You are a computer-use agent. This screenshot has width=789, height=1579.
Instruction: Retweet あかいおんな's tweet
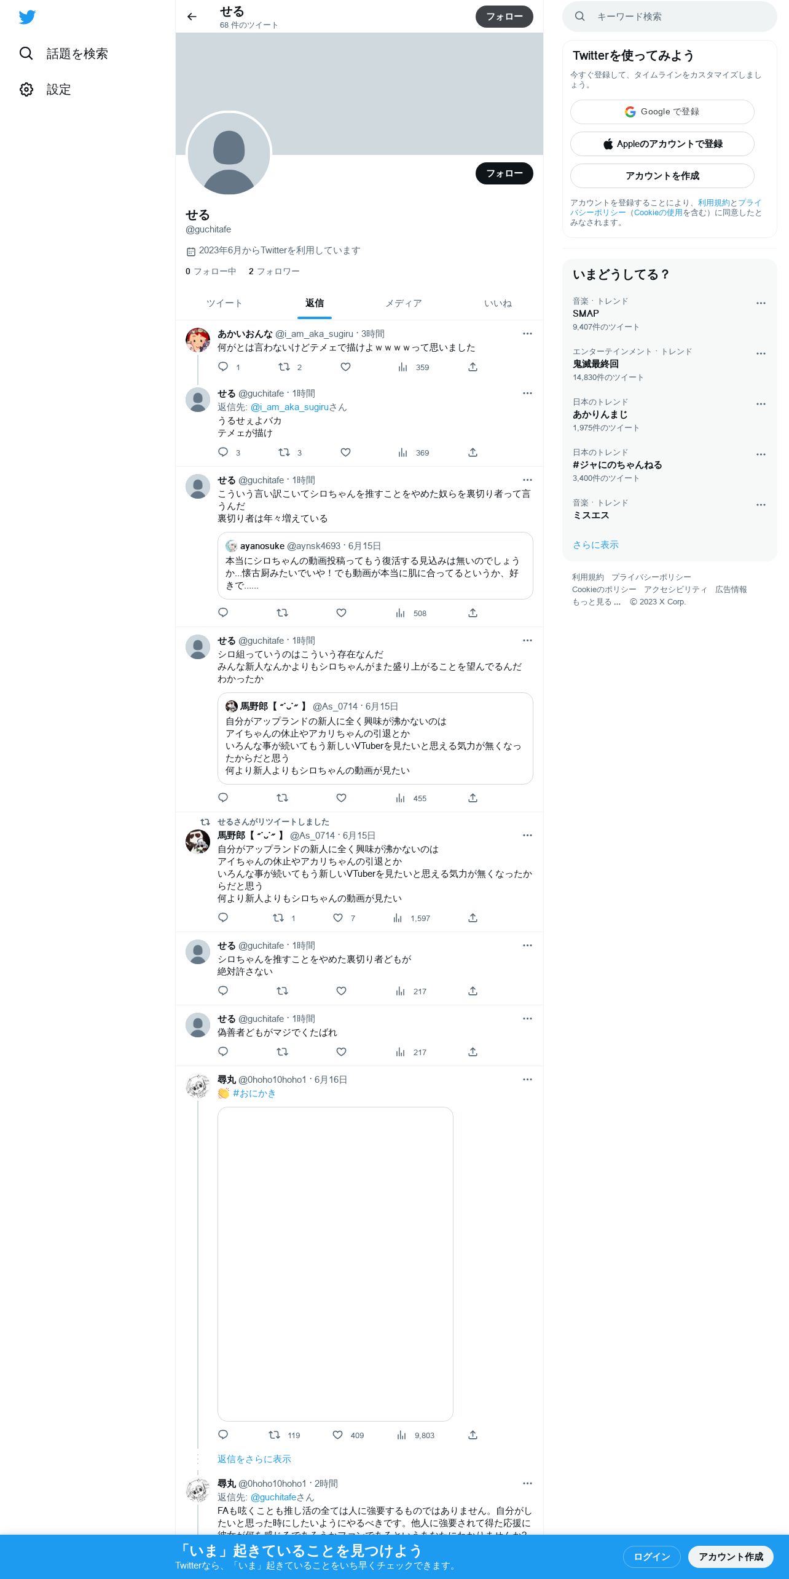pyautogui.click(x=284, y=367)
